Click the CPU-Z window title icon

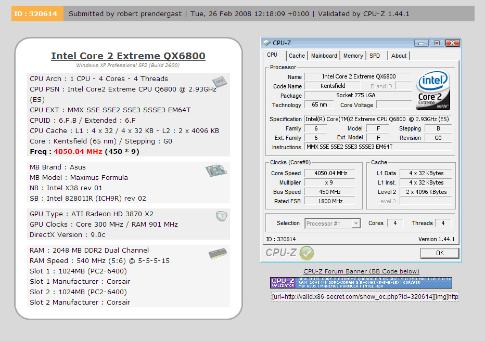pyautogui.click(x=266, y=43)
